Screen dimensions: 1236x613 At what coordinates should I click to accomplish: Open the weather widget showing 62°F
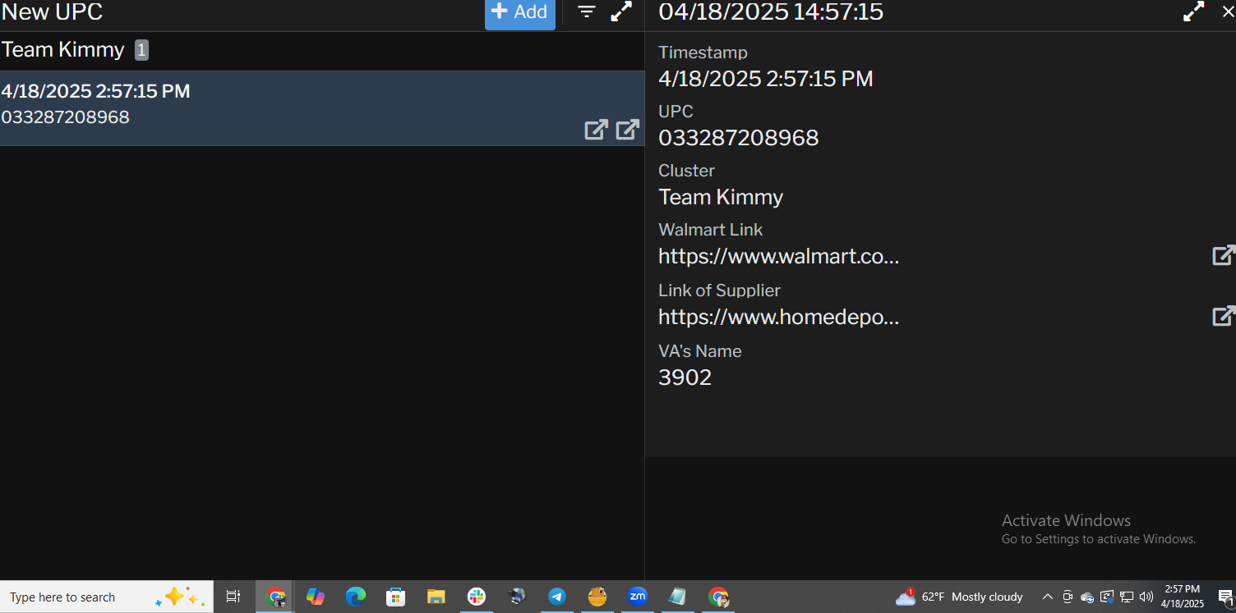click(x=960, y=597)
